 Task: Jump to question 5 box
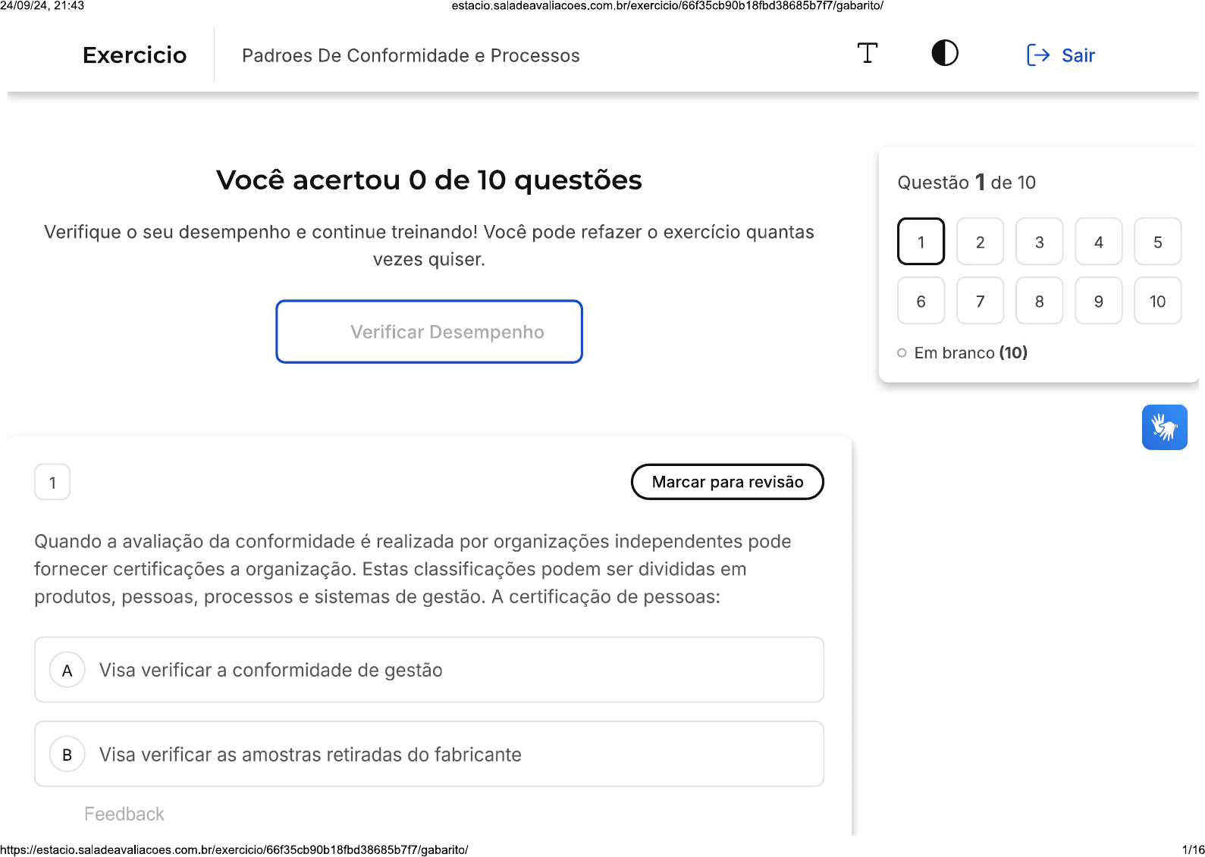coord(1158,242)
